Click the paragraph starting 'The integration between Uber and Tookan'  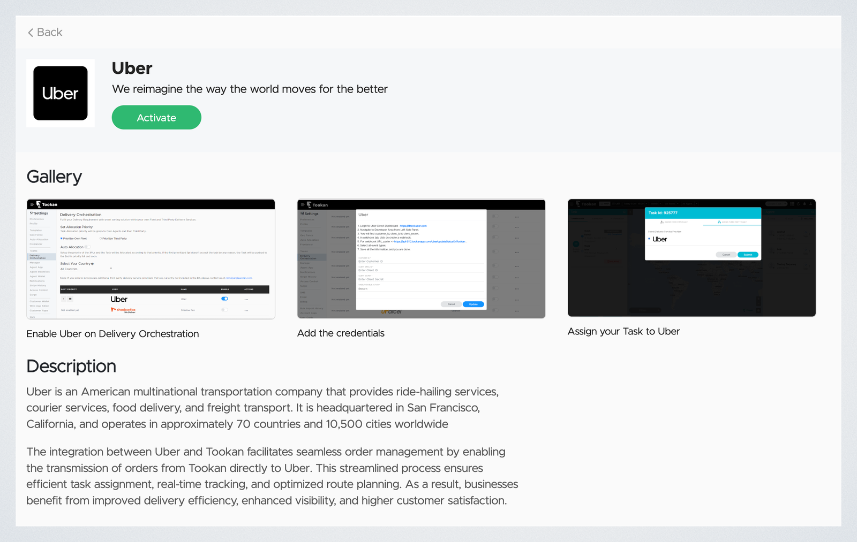tap(272, 476)
